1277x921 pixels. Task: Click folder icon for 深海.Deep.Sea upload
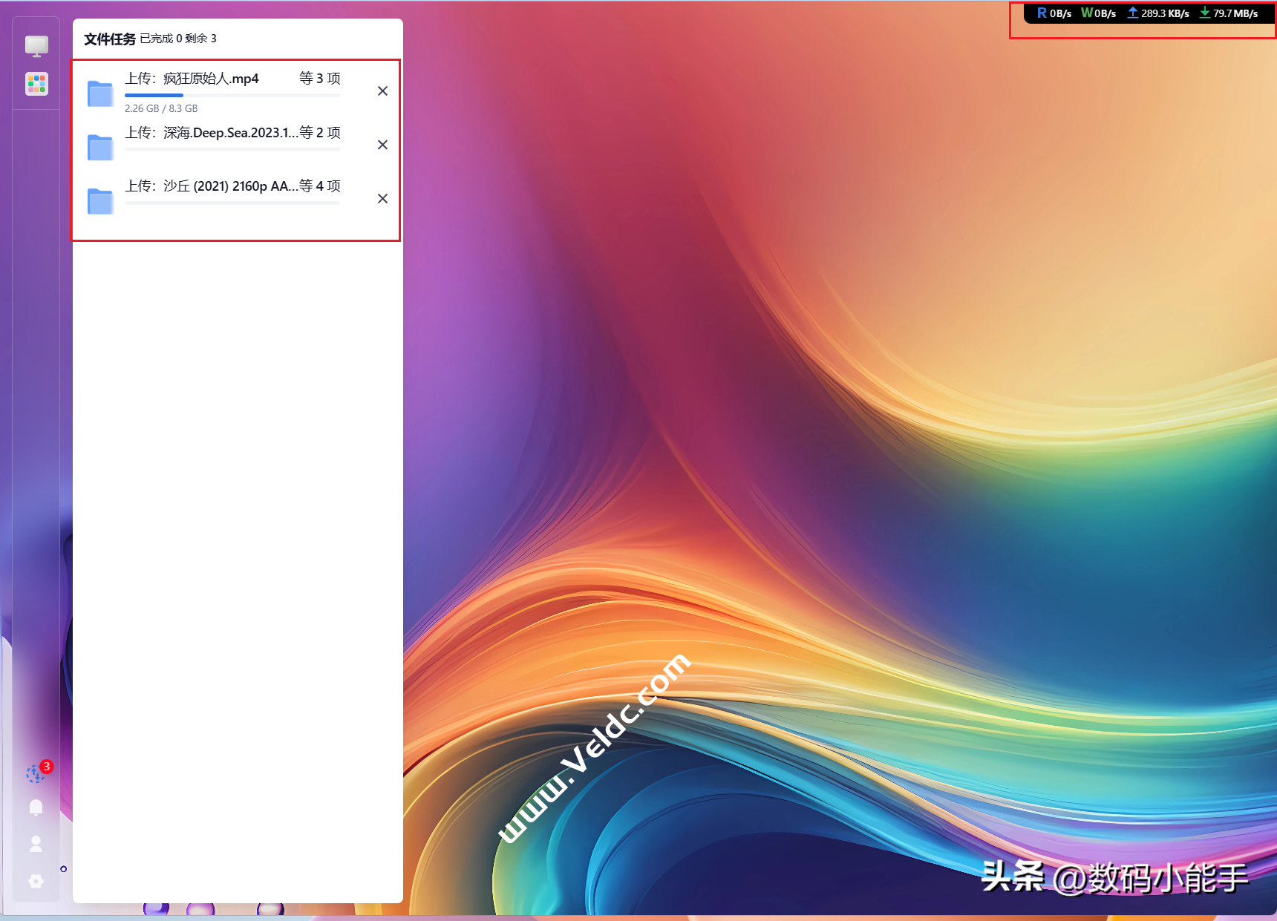[x=100, y=147]
